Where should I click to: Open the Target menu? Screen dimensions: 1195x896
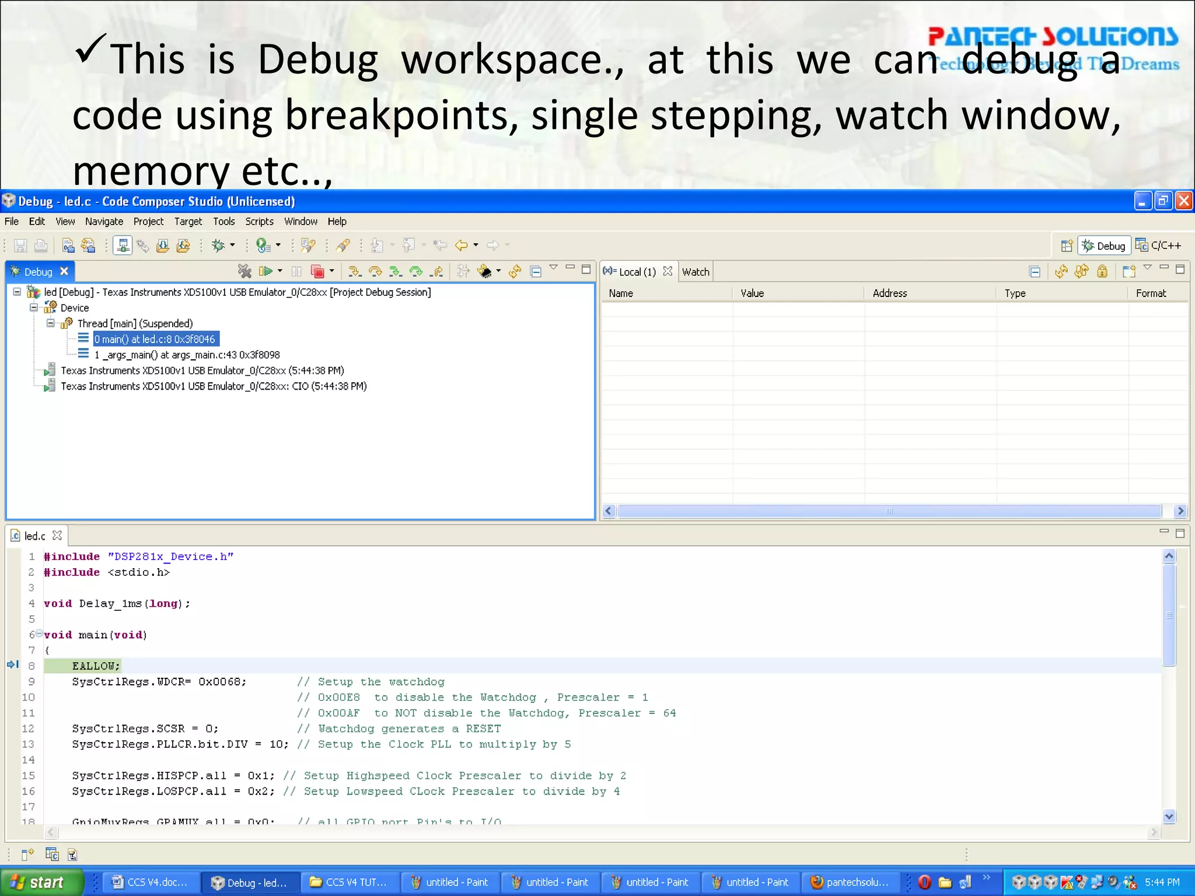(x=188, y=221)
